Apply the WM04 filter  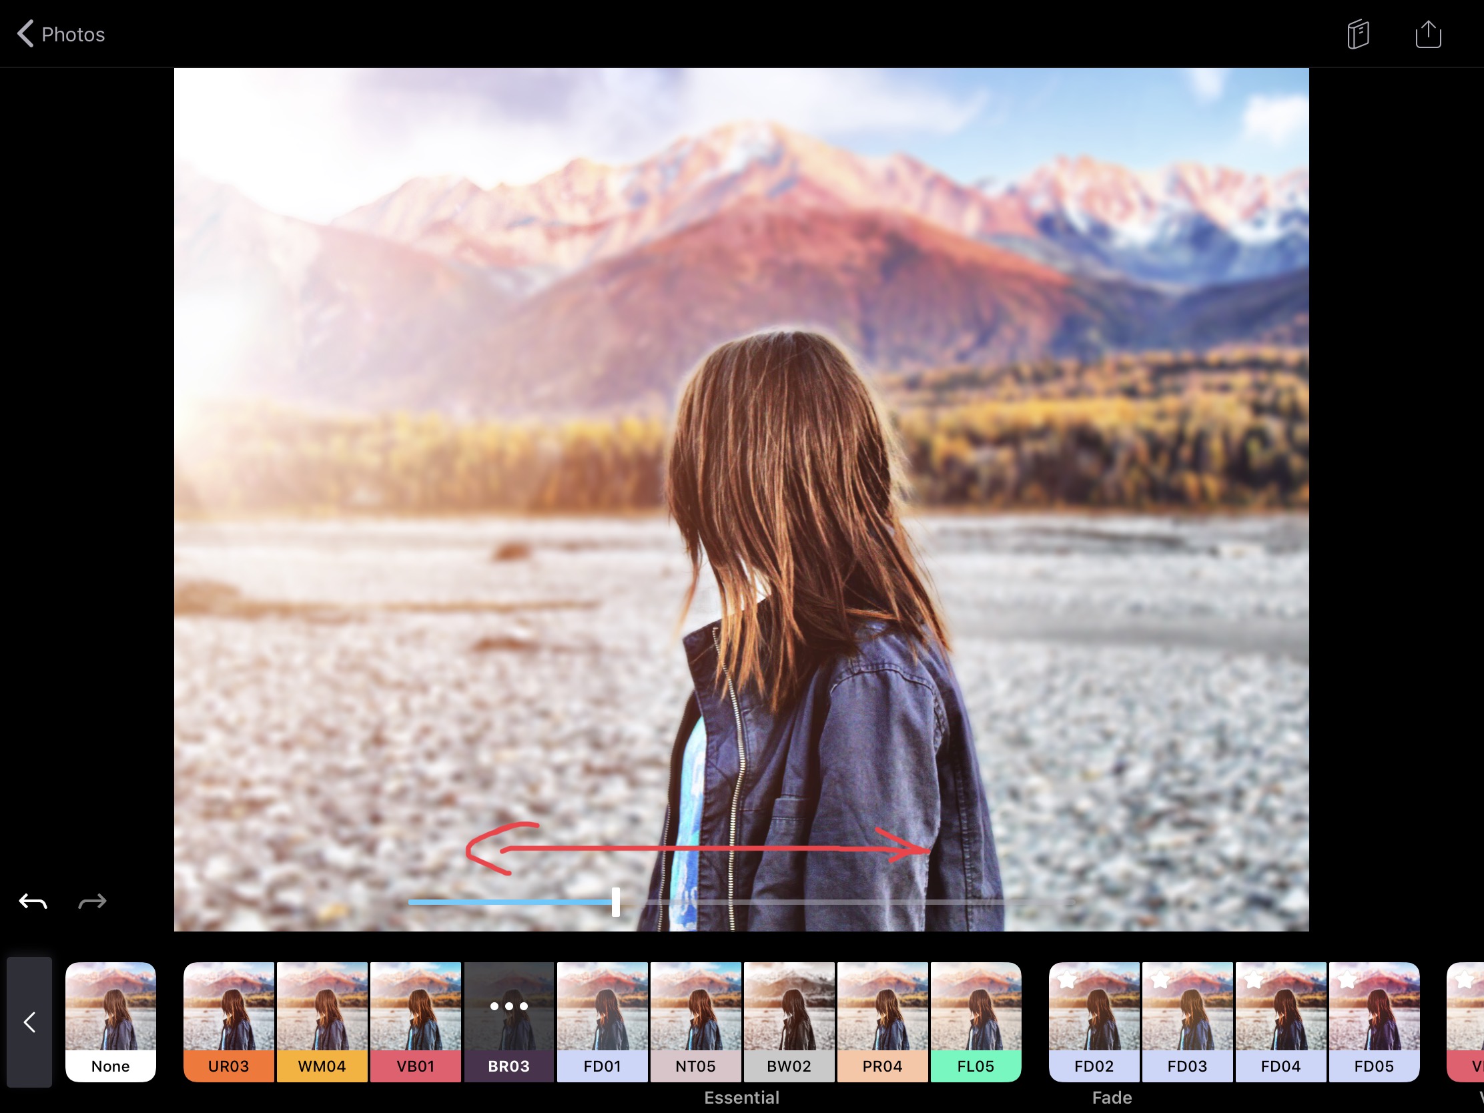tap(322, 1022)
